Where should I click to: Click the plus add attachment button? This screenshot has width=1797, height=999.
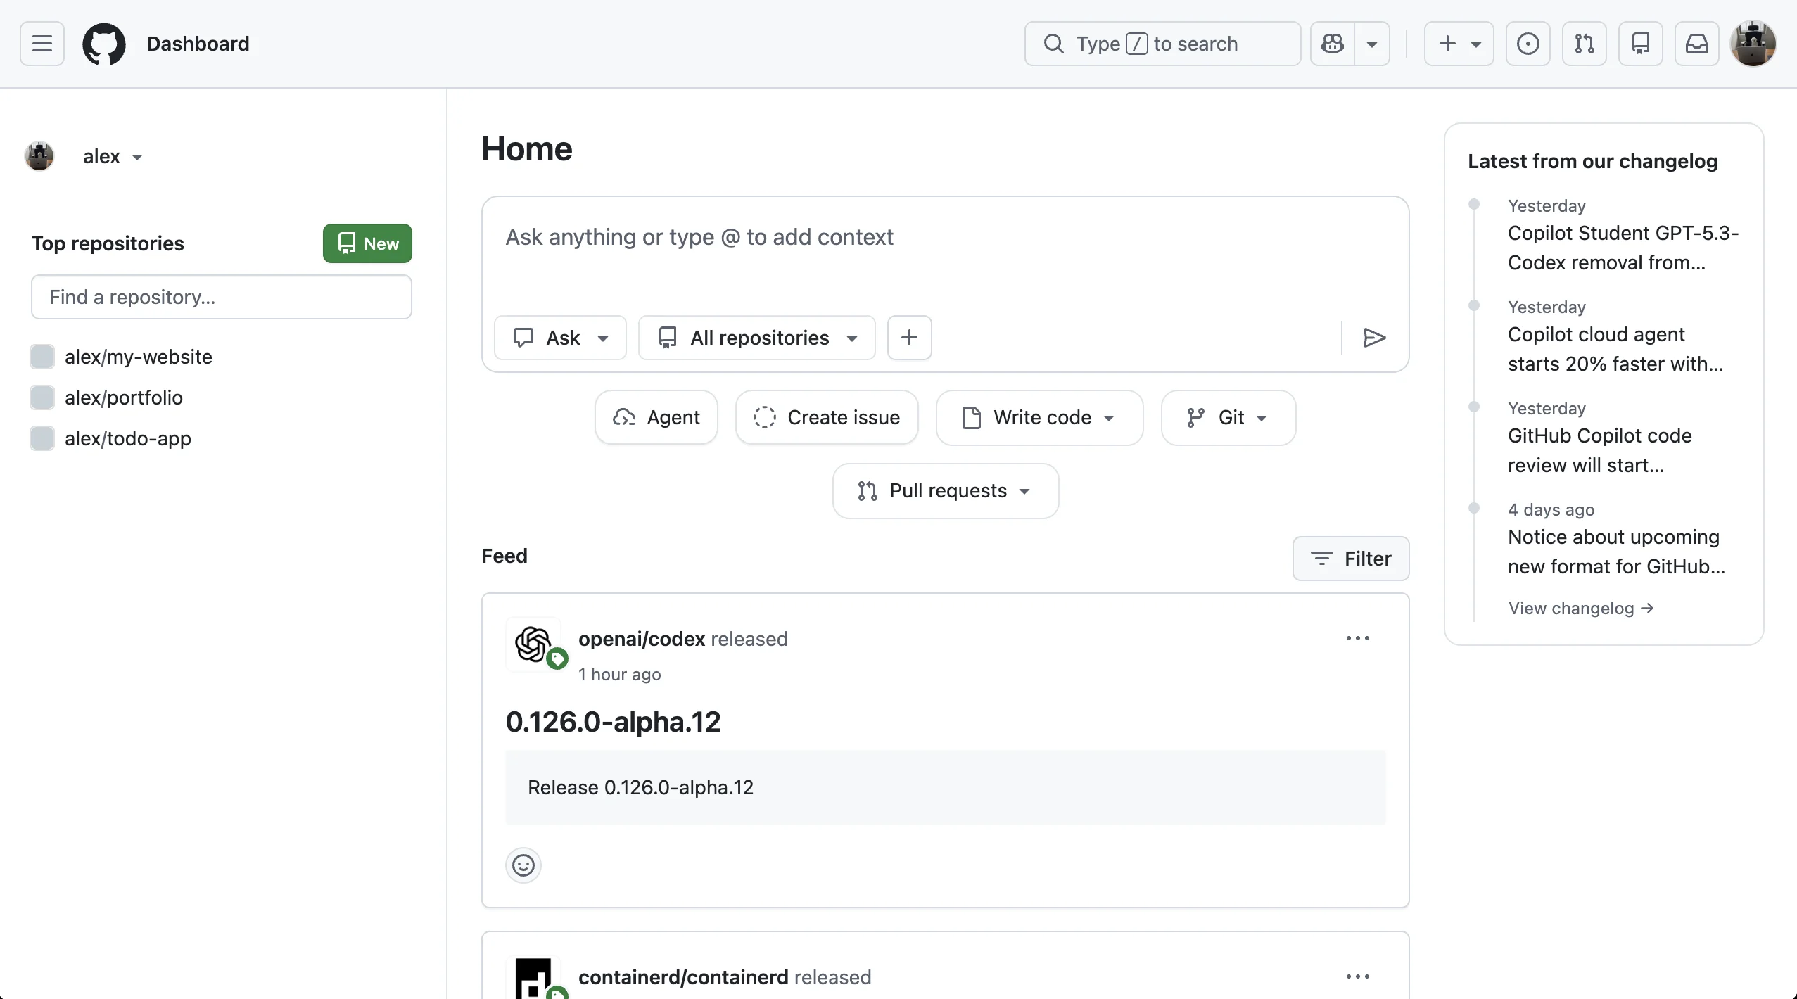[910, 338]
